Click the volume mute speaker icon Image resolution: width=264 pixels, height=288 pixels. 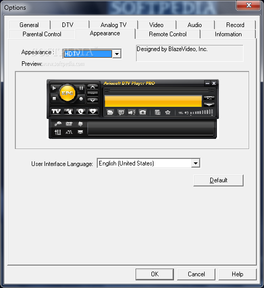[186, 112]
